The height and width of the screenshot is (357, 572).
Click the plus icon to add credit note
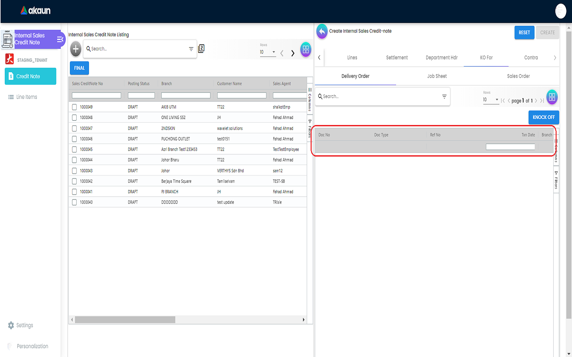click(x=75, y=49)
